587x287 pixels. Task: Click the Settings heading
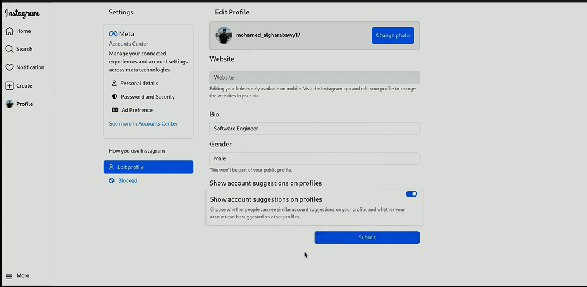coord(121,12)
